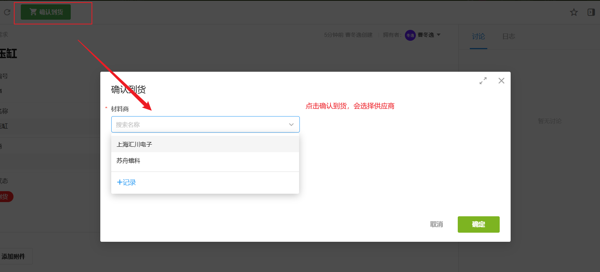600x272 pixels.
Task: Click the green 确认到货 cart button
Action: (x=46, y=12)
